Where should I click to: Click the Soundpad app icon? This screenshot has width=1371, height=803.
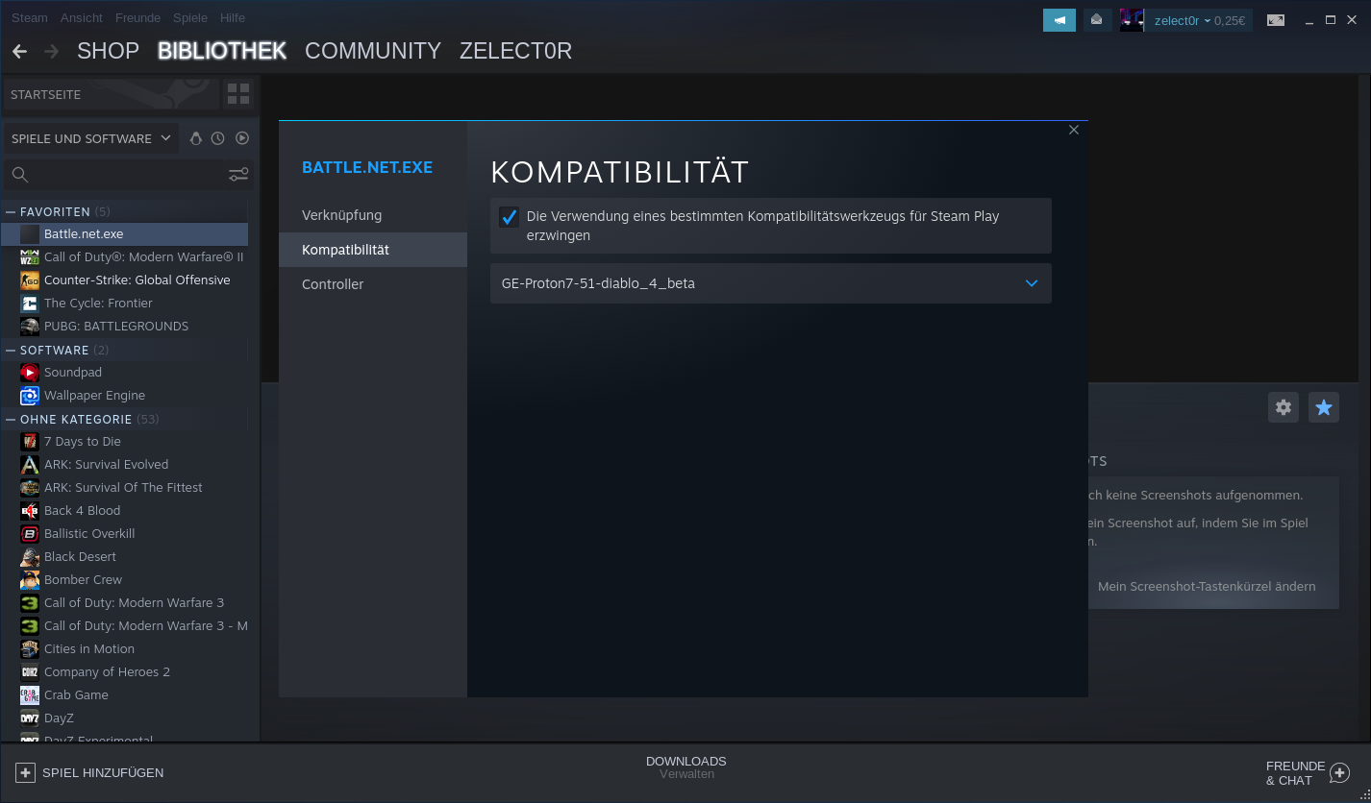[30, 373]
